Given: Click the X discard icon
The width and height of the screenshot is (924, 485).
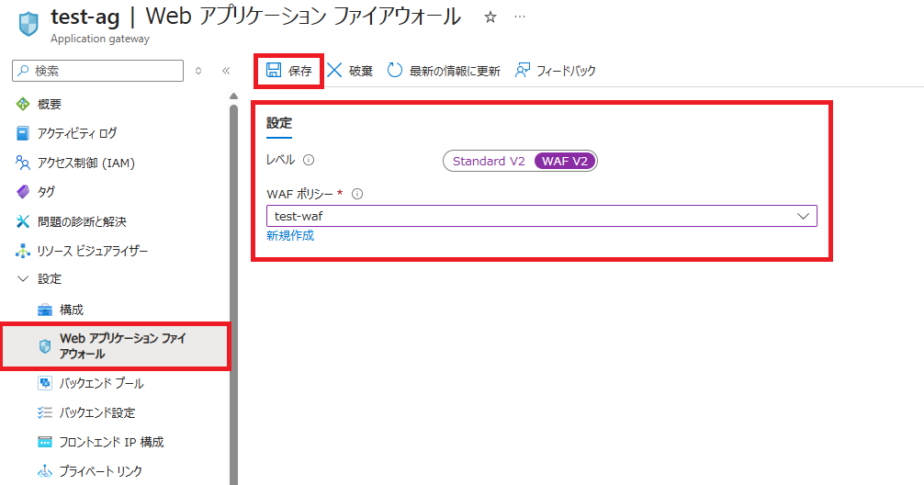Looking at the screenshot, I should click(x=334, y=70).
